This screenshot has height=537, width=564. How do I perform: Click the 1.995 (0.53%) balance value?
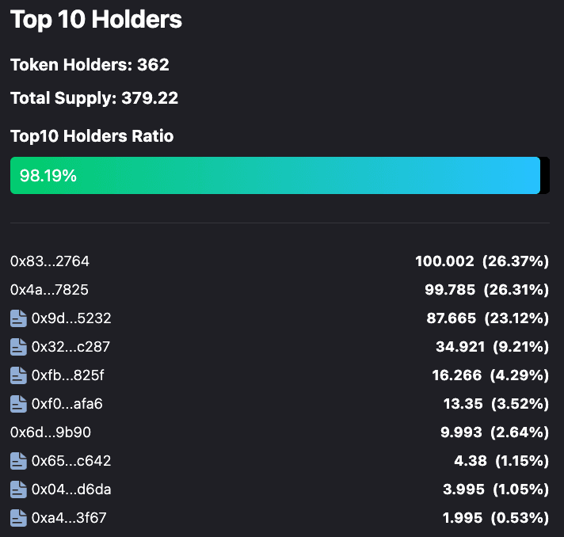point(495,518)
